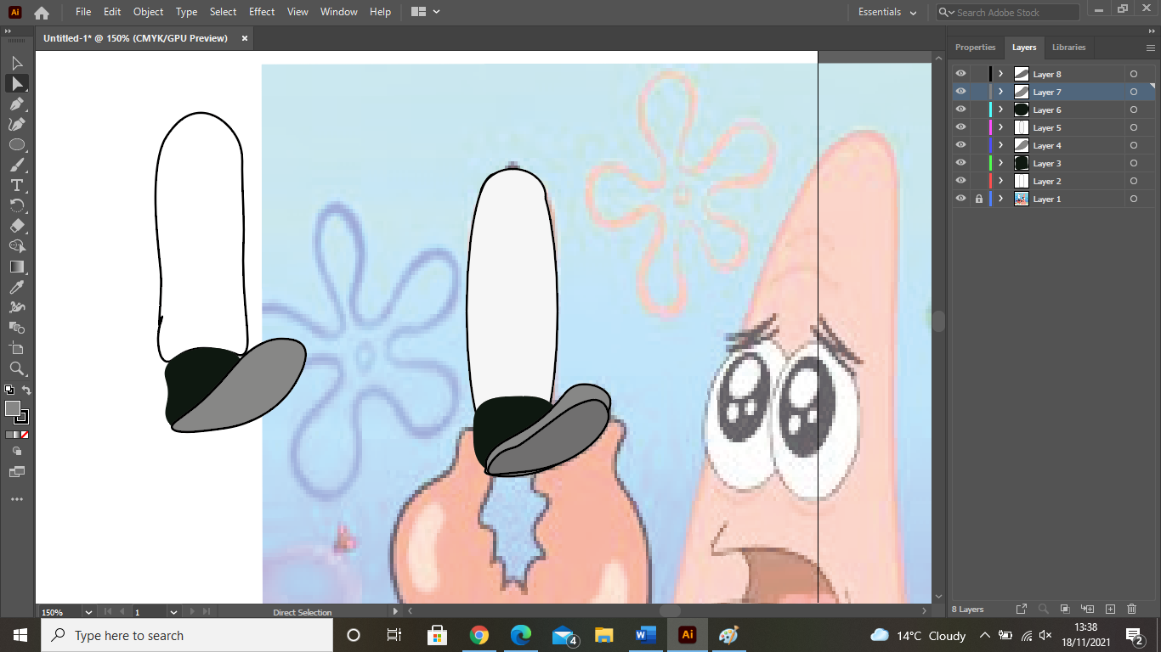1161x652 pixels.
Task: Close the Untitled-1 document tab
Action: [x=245, y=38]
